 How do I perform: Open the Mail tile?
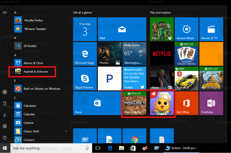click(x=122, y=29)
